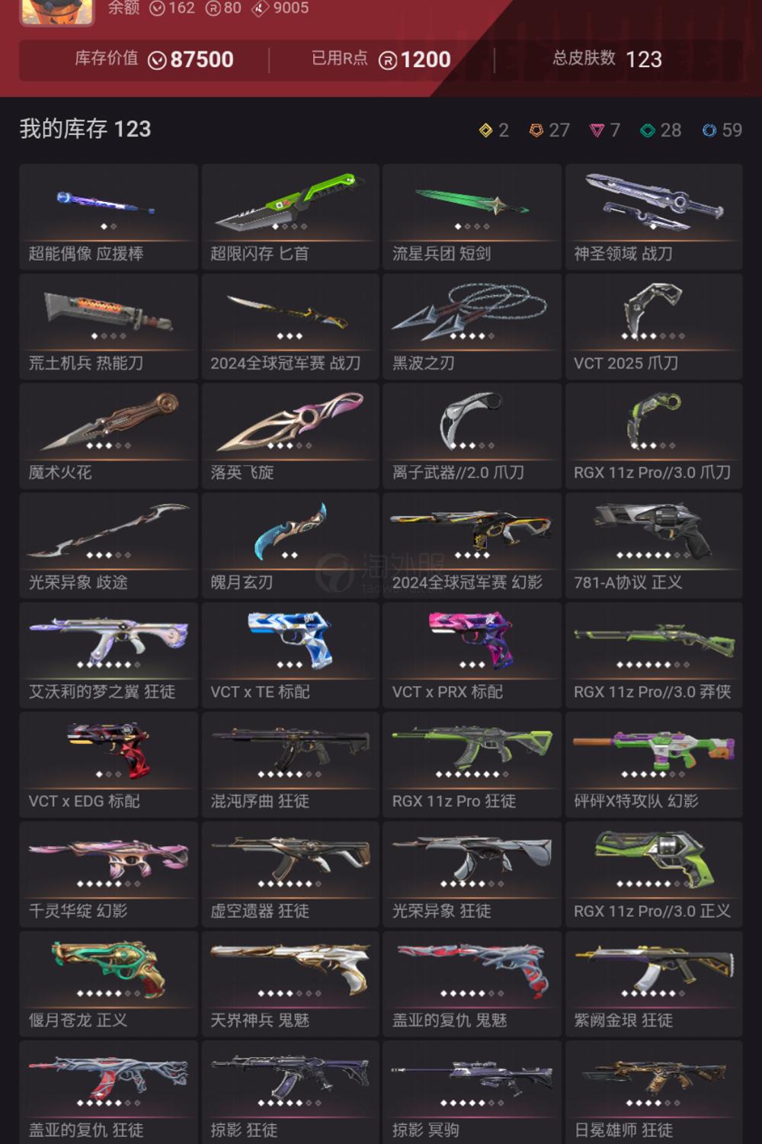Filter by orange tier icon showing 27
Viewport: 762px width, 1144px height.
tap(536, 130)
